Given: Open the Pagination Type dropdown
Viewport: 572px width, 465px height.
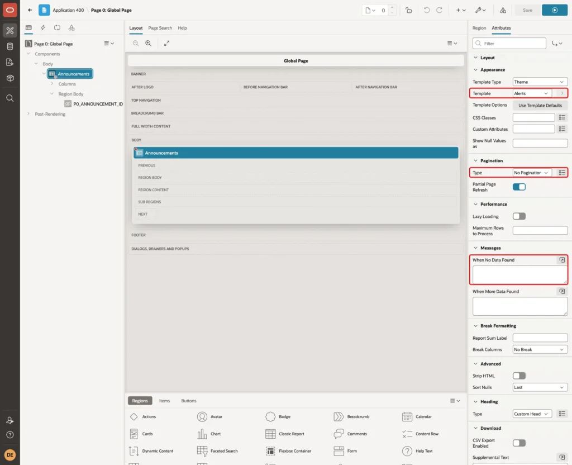Looking at the screenshot, I should [532, 173].
